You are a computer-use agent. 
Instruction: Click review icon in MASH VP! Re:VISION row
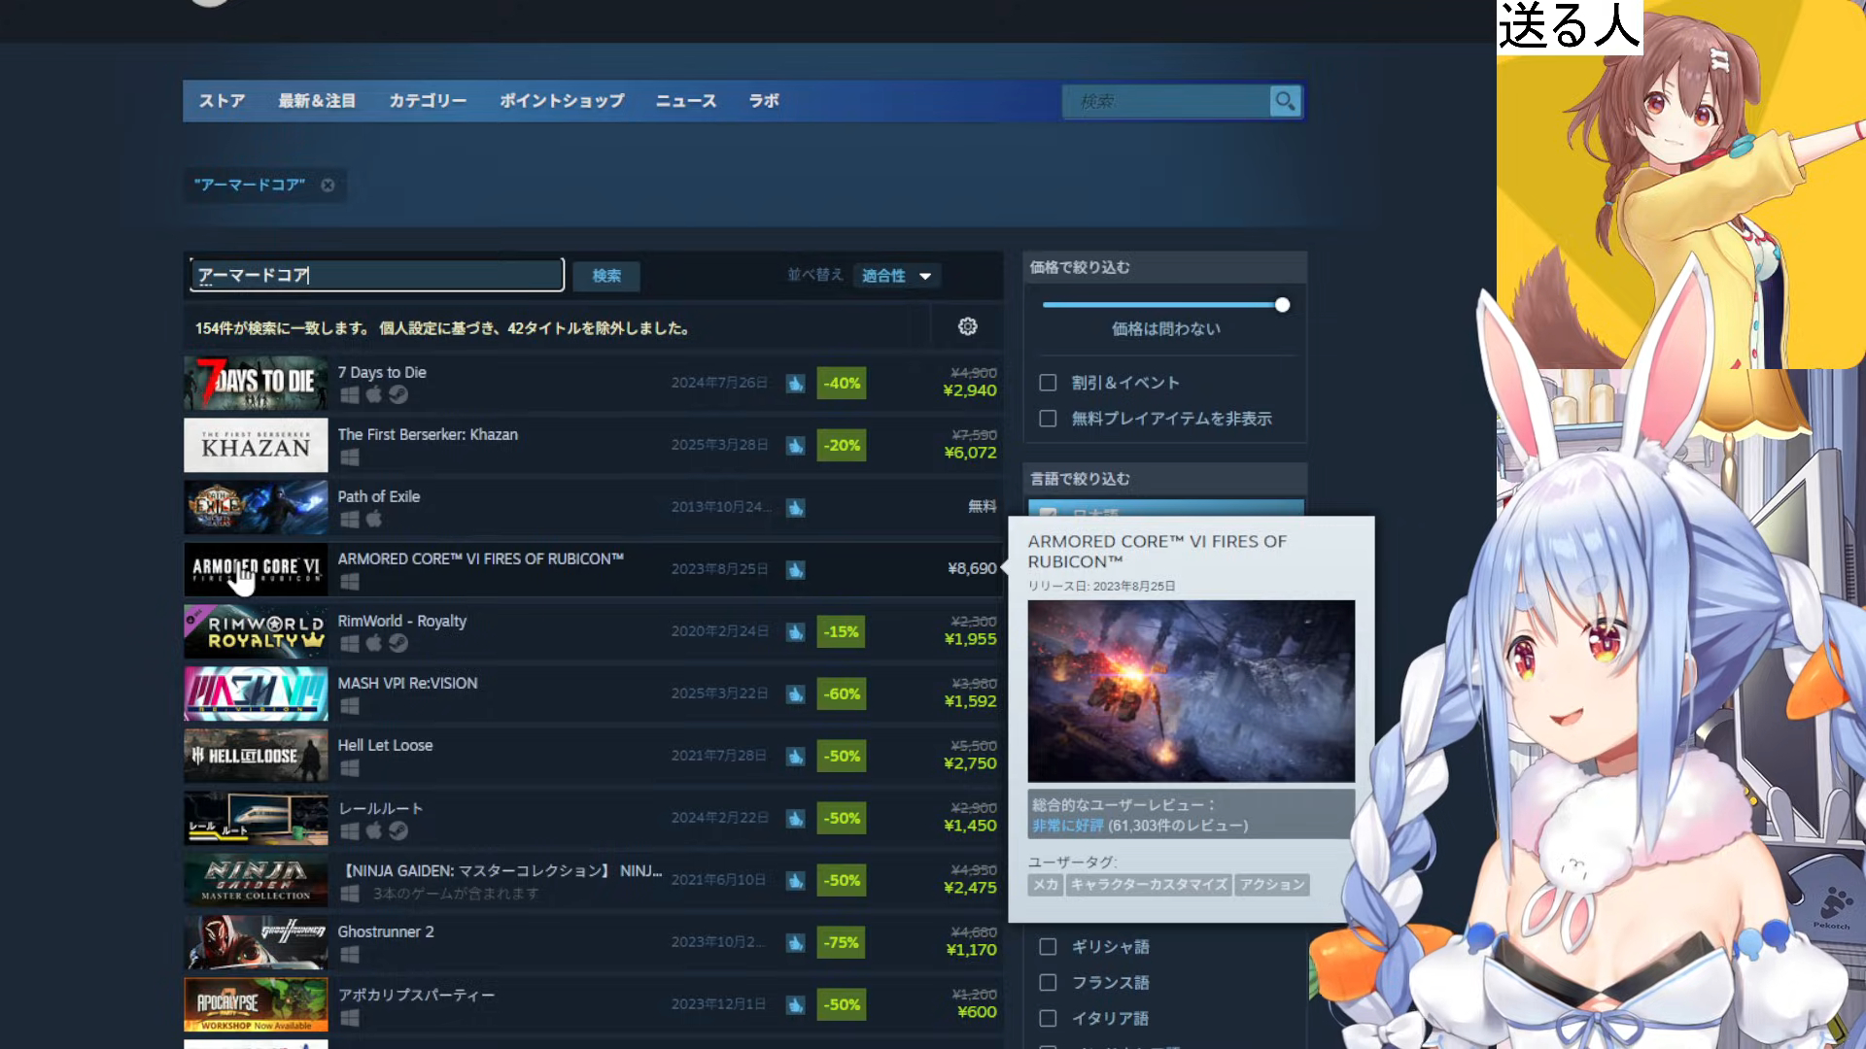point(795,694)
